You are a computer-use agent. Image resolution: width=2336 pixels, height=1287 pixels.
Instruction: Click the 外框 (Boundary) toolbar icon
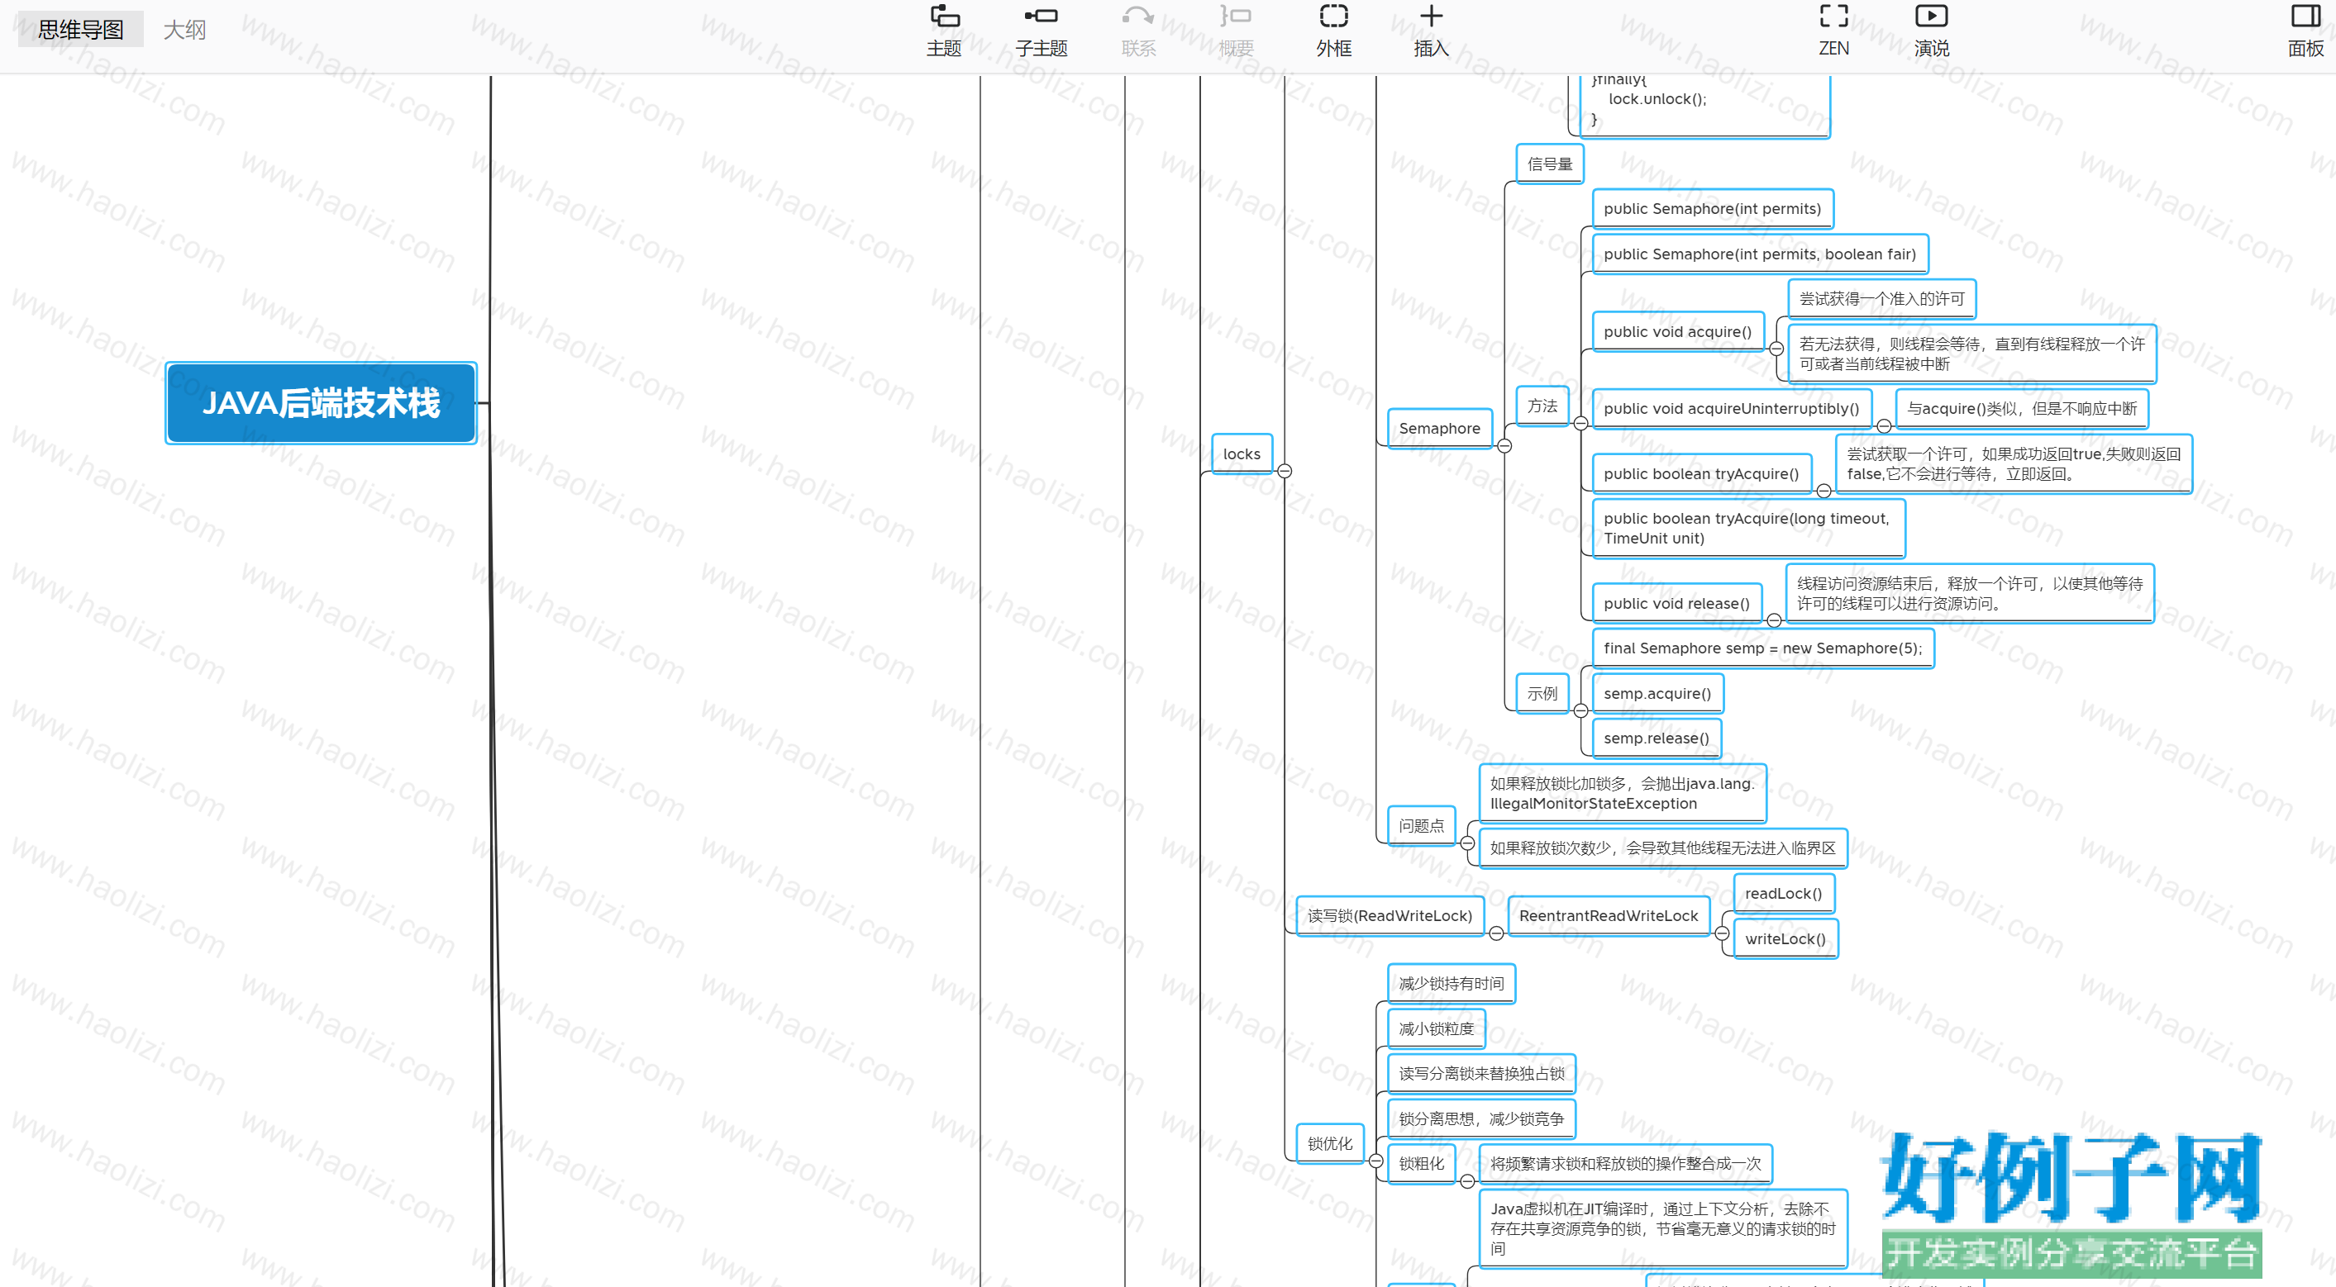point(1333,17)
